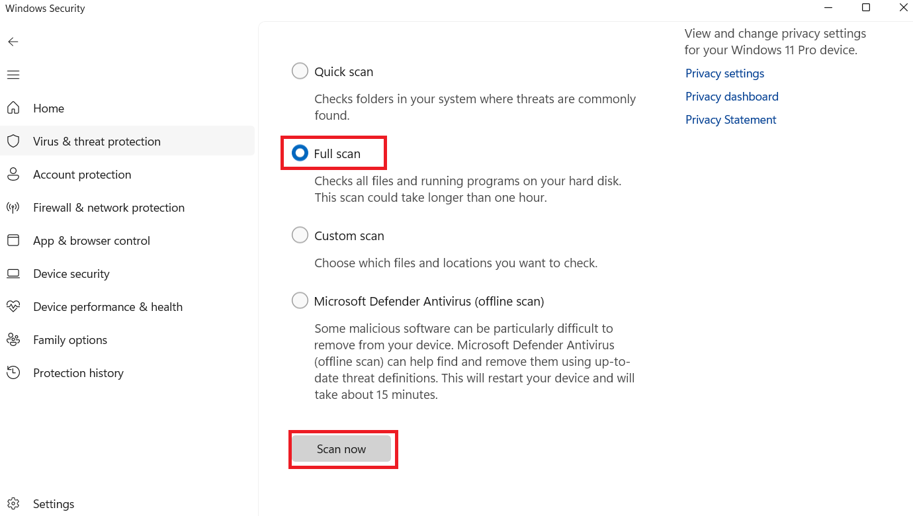Viewport: 913px width, 516px height.
Task: Open the Privacy settings link
Action: (724, 73)
